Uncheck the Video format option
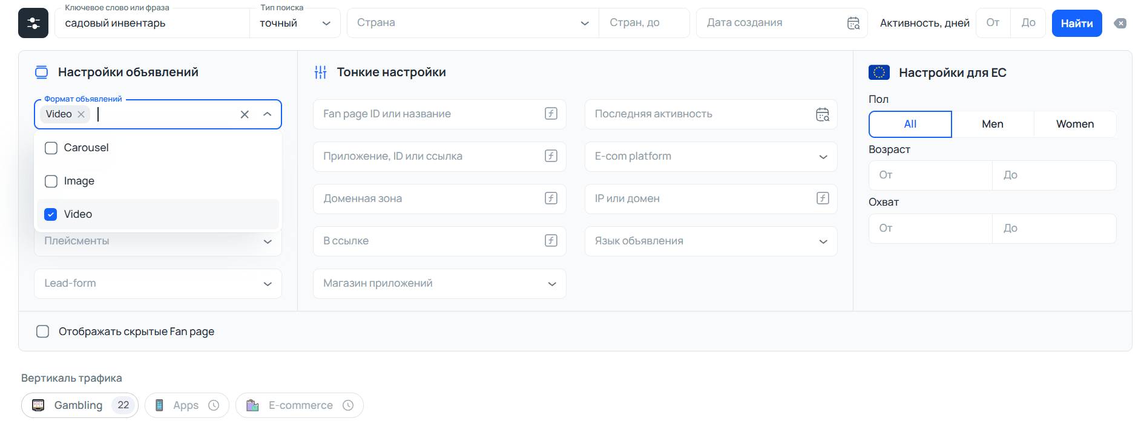 [51, 215]
